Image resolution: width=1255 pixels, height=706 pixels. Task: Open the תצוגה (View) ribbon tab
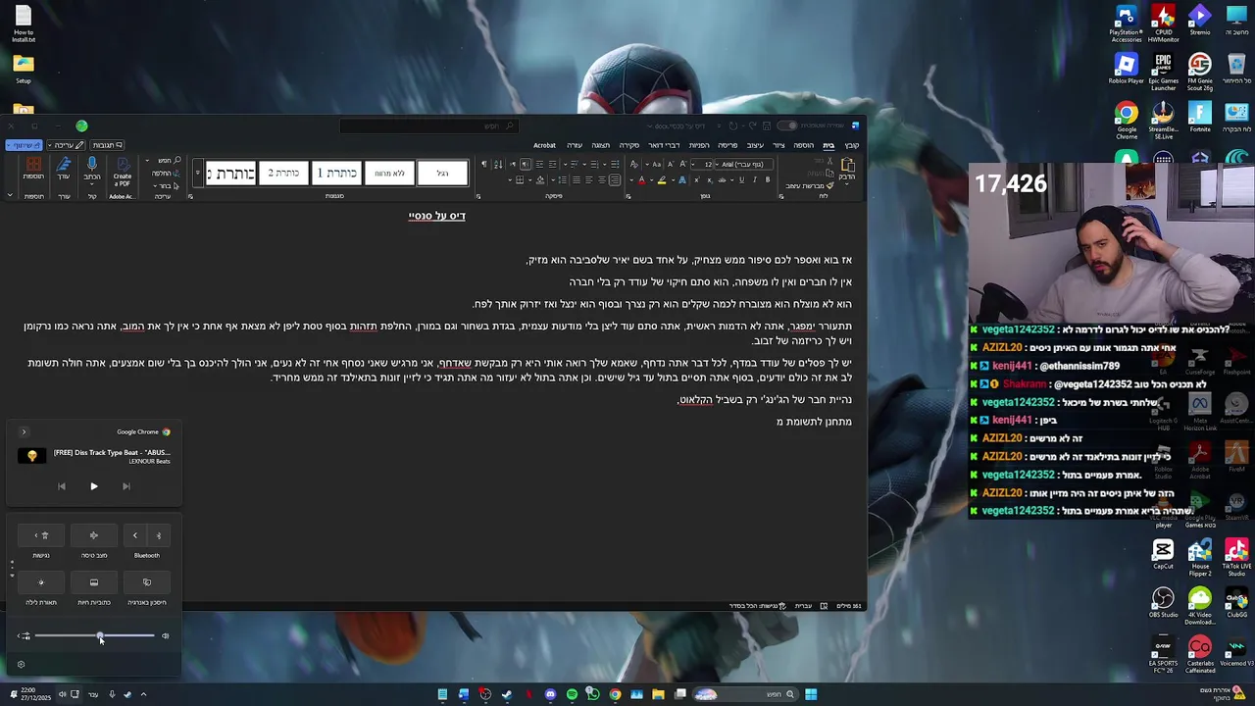point(601,145)
